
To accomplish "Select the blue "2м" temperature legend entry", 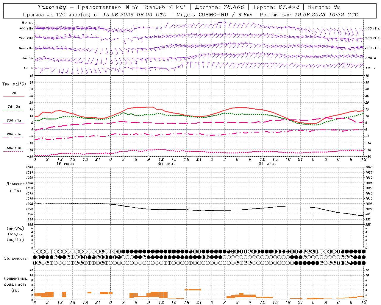I will 14,93.
